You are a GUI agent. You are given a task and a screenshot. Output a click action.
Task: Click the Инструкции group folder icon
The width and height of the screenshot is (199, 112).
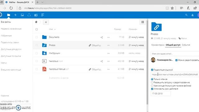coord(44,53)
